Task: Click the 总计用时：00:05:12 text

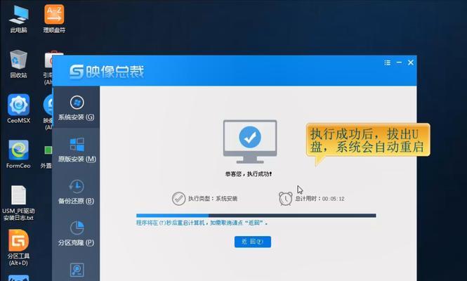Action: (320, 199)
